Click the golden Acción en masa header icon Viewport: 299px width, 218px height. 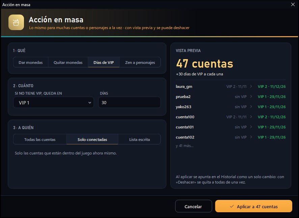[x=16, y=22]
